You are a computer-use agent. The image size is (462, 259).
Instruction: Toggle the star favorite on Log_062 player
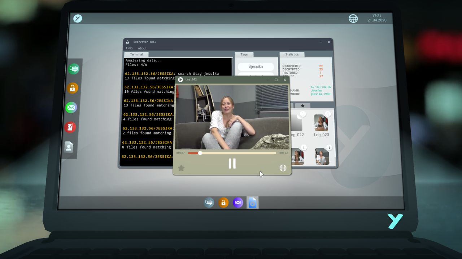[181, 168]
